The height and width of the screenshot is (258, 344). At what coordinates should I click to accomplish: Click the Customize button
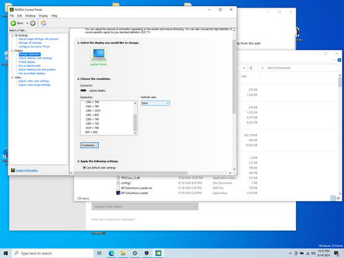coord(89,145)
